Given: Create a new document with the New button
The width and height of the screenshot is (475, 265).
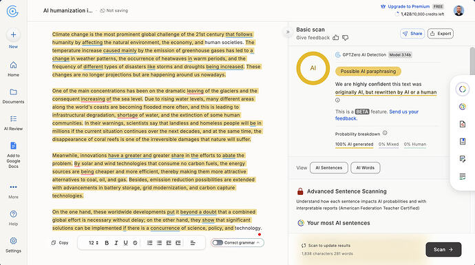Looking at the screenshot, I should click(x=13, y=39).
